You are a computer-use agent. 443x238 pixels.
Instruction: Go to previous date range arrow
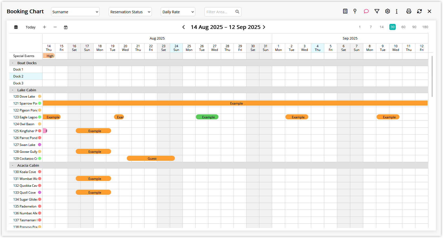183,27
